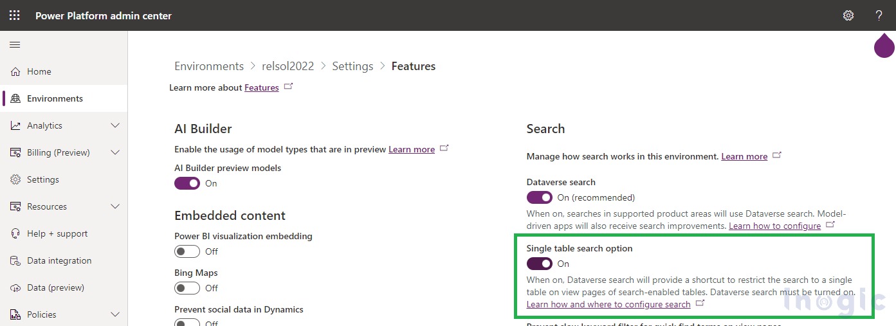Screen dimensions: 896x326
Task: Click the Dataverse search label
Action: [x=561, y=182]
